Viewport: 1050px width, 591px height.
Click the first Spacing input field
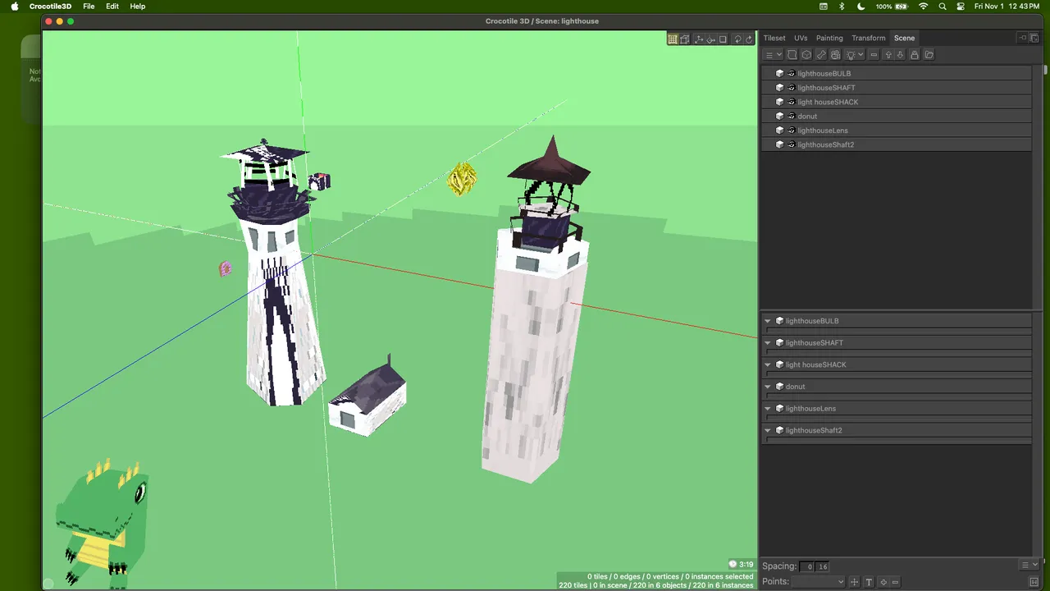pyautogui.click(x=807, y=566)
